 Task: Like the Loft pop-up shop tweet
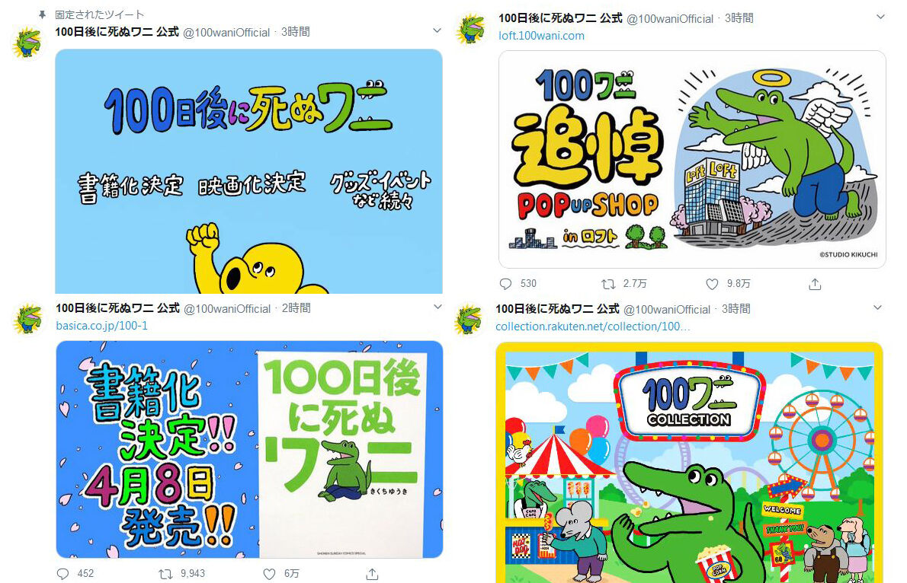click(x=712, y=284)
